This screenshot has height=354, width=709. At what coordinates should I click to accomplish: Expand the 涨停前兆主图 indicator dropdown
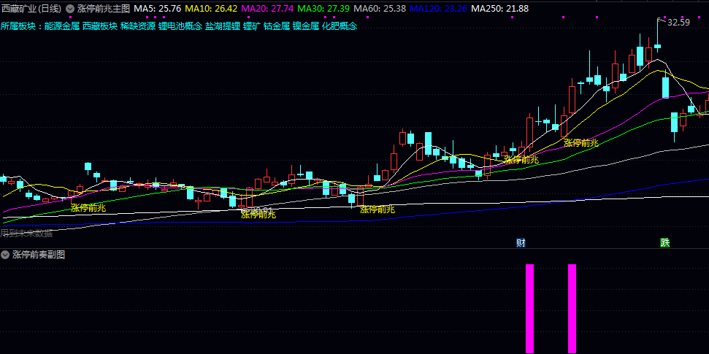pyautogui.click(x=70, y=8)
